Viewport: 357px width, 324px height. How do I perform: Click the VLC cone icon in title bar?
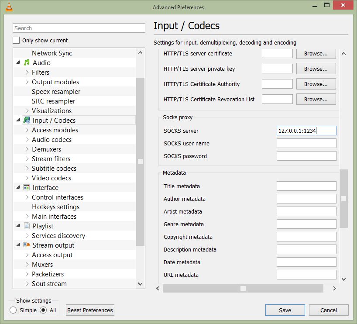tap(9, 7)
